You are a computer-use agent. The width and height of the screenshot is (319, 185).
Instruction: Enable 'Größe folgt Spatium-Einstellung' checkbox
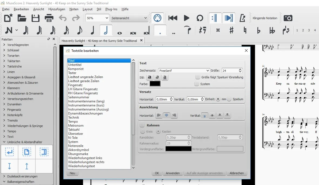coord(198,77)
